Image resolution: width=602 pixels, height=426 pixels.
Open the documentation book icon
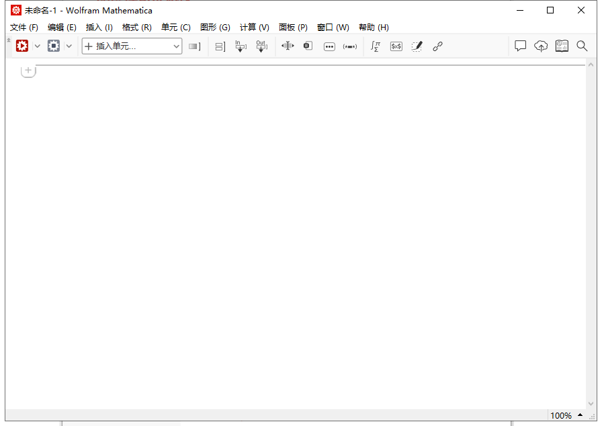[x=562, y=46]
